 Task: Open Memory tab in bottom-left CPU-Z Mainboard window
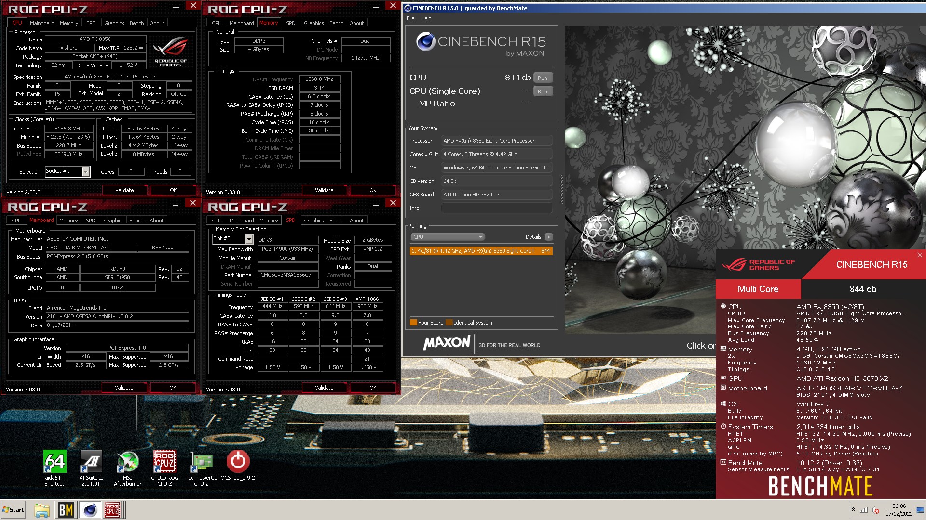coord(68,221)
